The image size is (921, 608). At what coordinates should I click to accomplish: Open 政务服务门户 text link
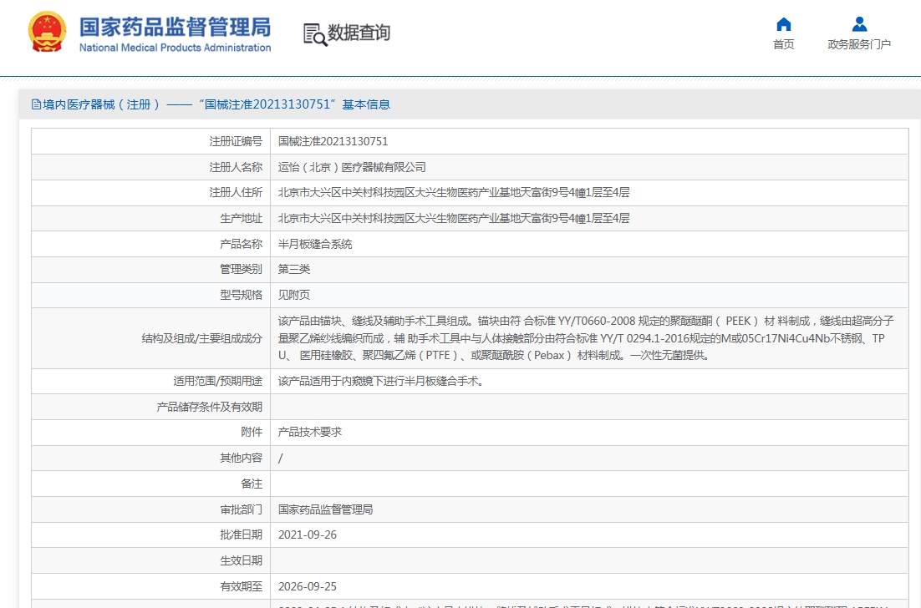pyautogui.click(x=859, y=44)
